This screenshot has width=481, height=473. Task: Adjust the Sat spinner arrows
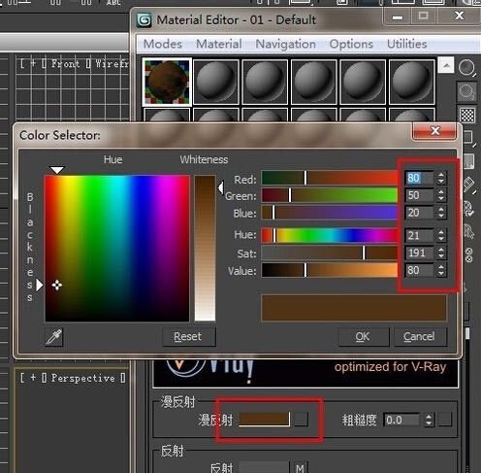click(441, 253)
